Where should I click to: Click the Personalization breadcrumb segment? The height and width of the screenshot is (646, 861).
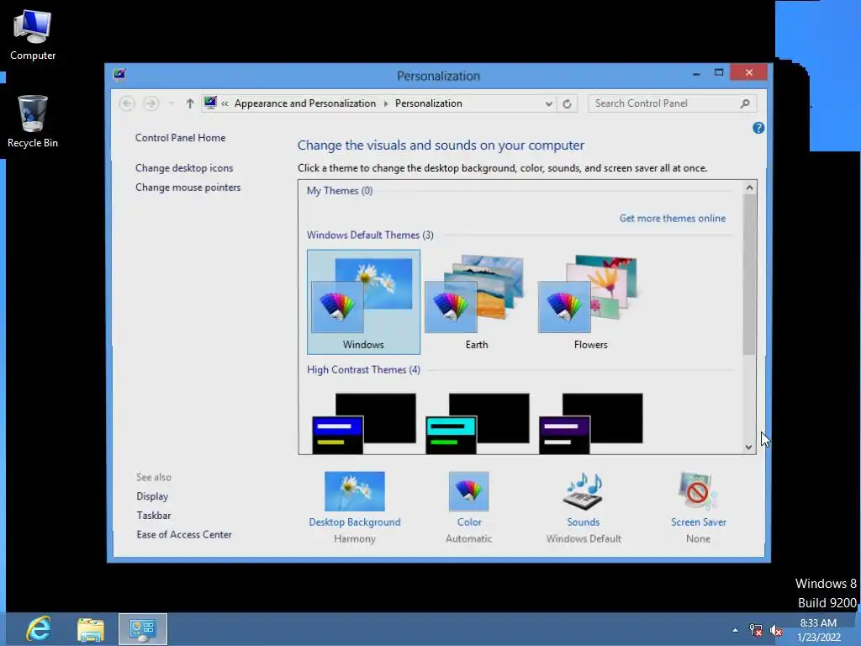pos(428,103)
